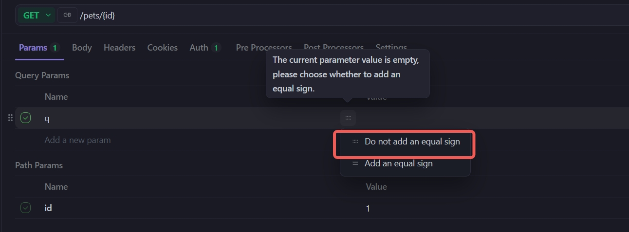
Task: Choose 'Add an equal sign' option
Action: [398, 163]
